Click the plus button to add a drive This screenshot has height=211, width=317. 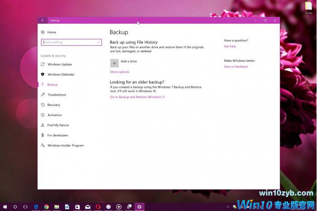[x=114, y=63]
